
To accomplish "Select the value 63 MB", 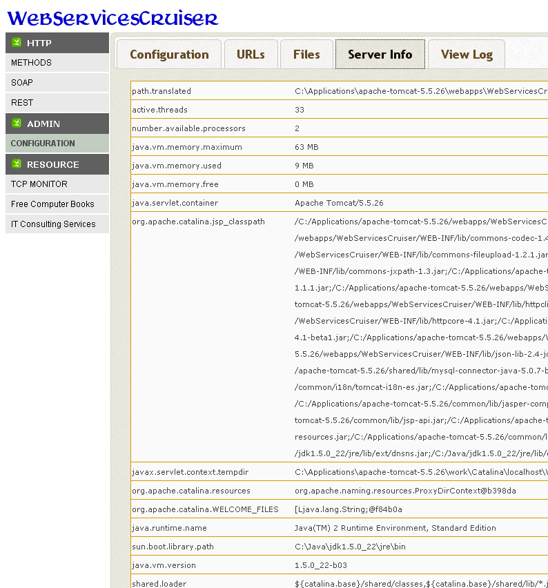I will (x=306, y=147).
